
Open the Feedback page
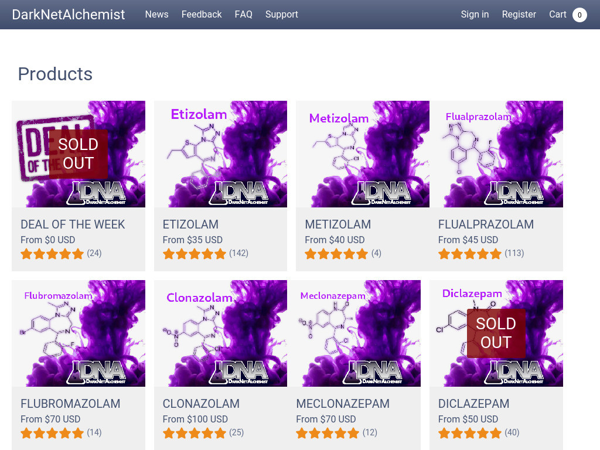coord(202,15)
